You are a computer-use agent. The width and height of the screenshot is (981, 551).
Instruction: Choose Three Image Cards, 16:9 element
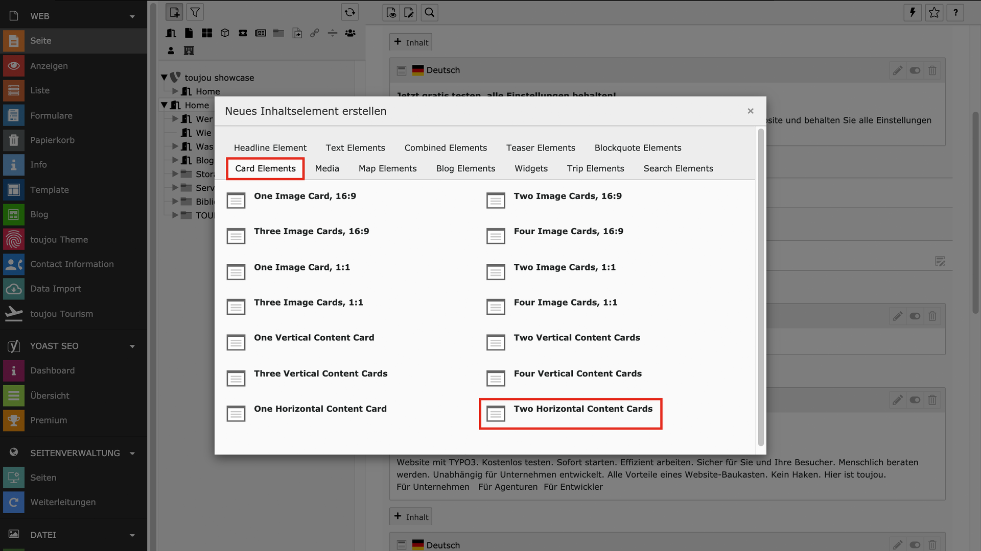tap(311, 232)
